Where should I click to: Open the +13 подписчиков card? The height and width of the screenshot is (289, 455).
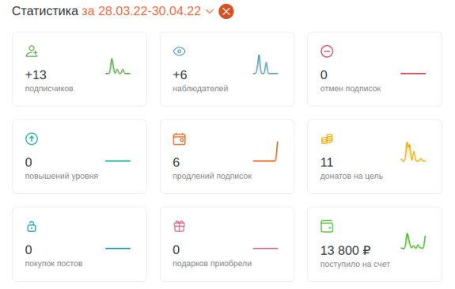(x=79, y=69)
